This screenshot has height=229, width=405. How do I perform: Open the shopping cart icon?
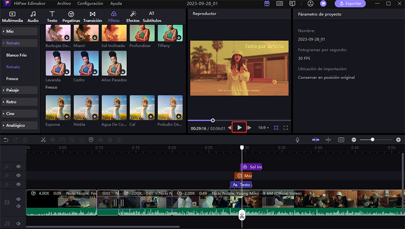coord(323,4)
